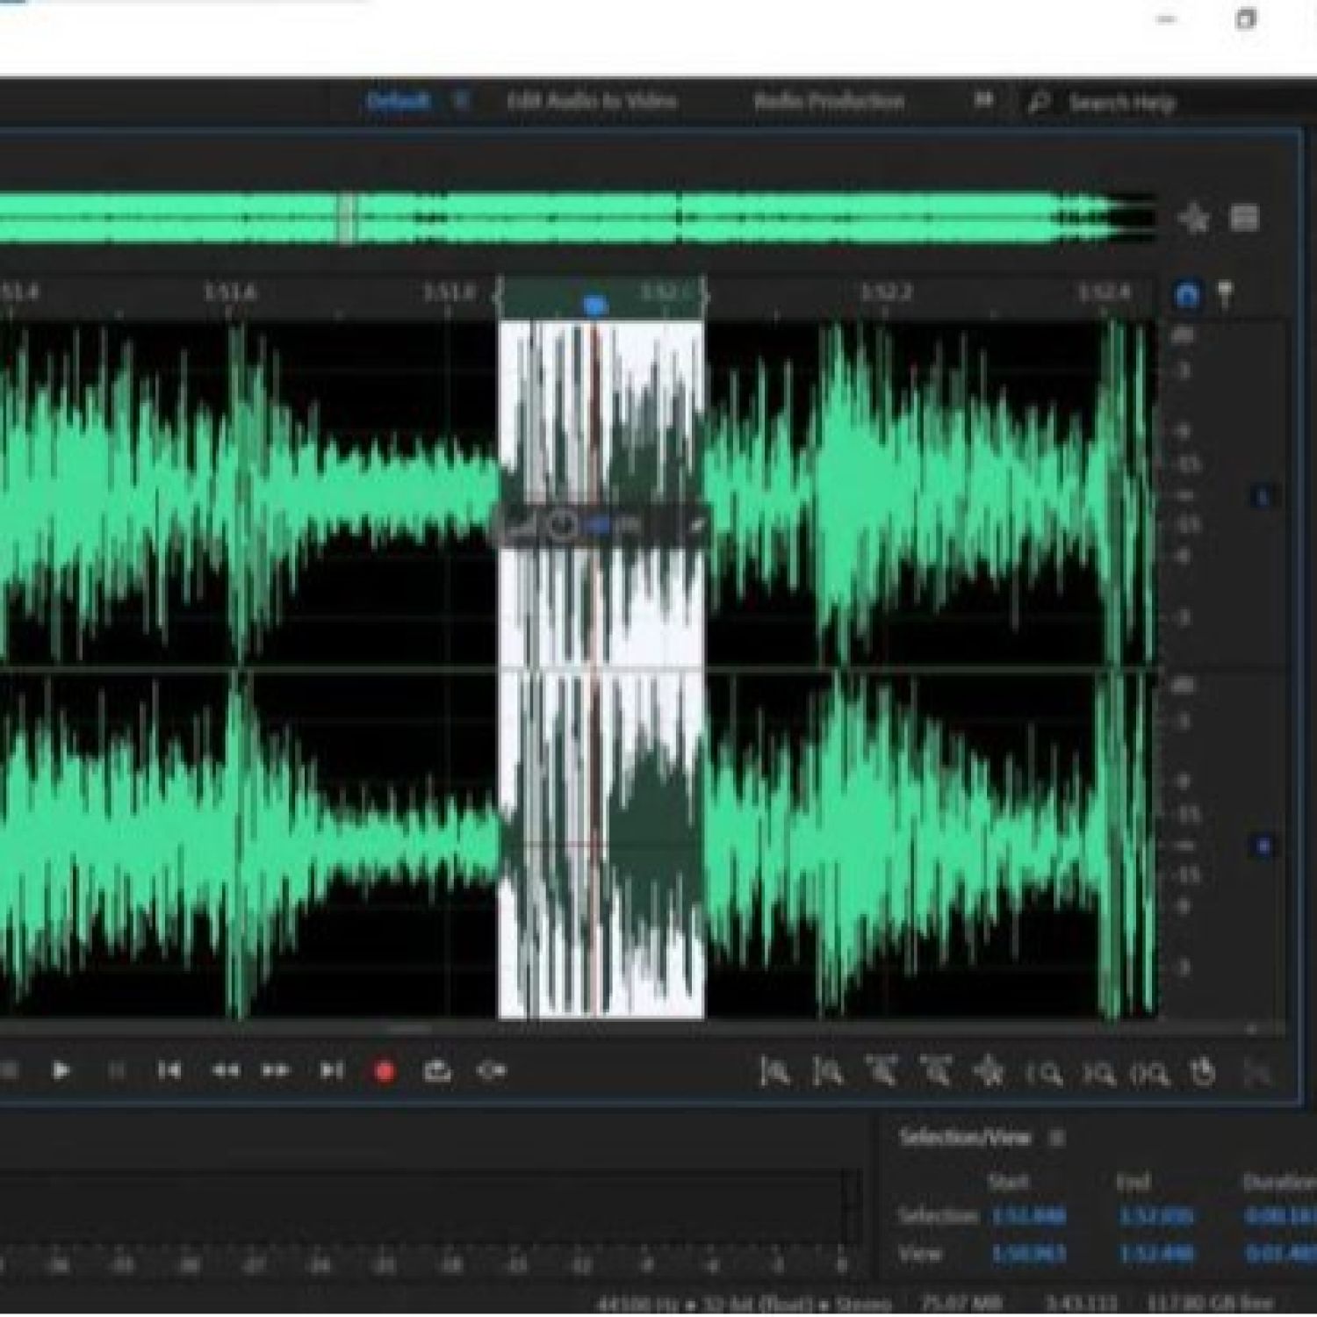Switch to Edit Audio to Video workspace
Viewport: 1317px width, 1317px height.
click(x=592, y=101)
